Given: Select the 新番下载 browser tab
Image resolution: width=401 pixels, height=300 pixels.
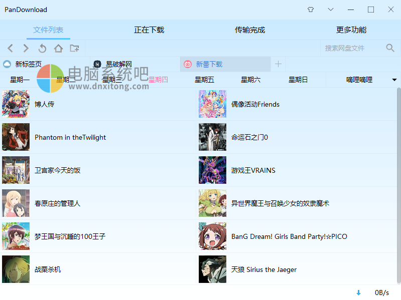Looking at the screenshot, I should (225, 64).
